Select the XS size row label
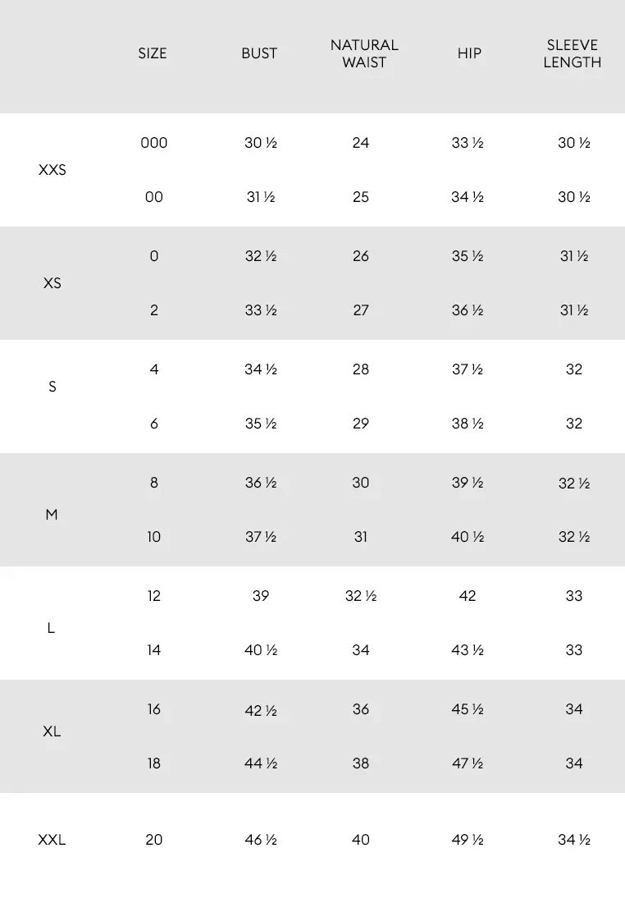The height and width of the screenshot is (903, 625). (52, 283)
